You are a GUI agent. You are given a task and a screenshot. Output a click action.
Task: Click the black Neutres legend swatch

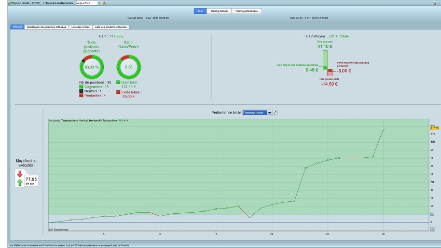coord(81,91)
